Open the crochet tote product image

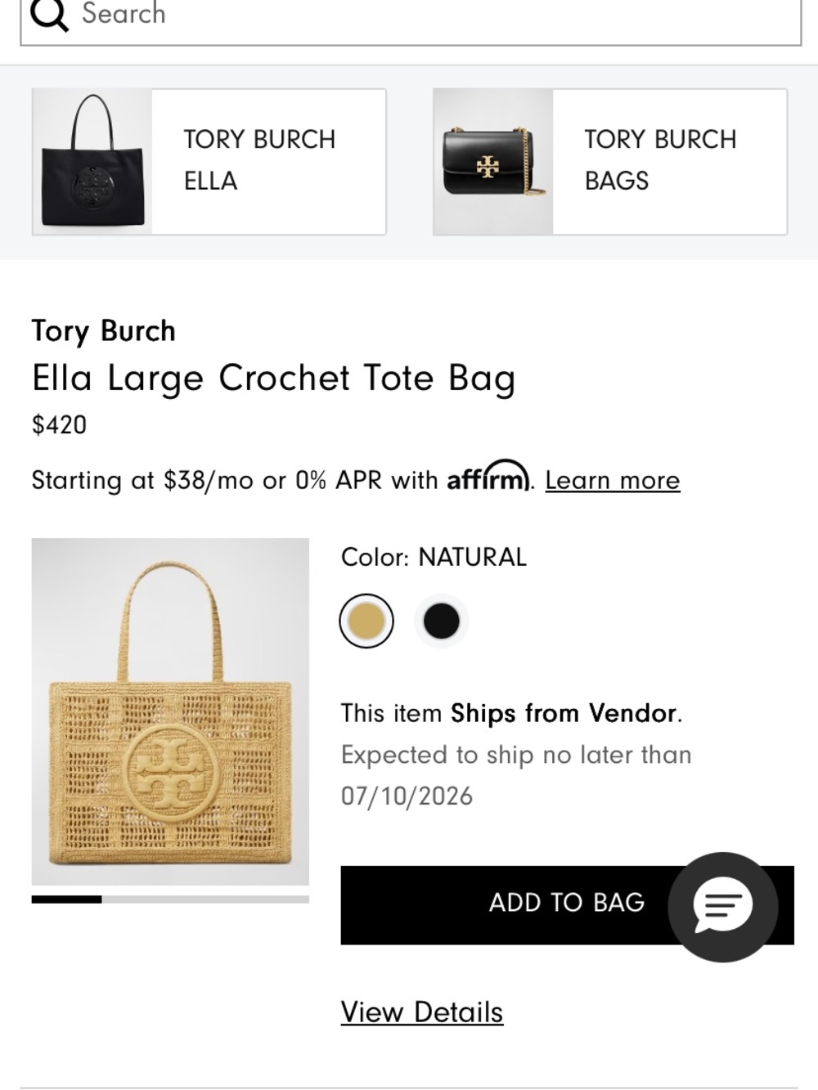pos(170,711)
